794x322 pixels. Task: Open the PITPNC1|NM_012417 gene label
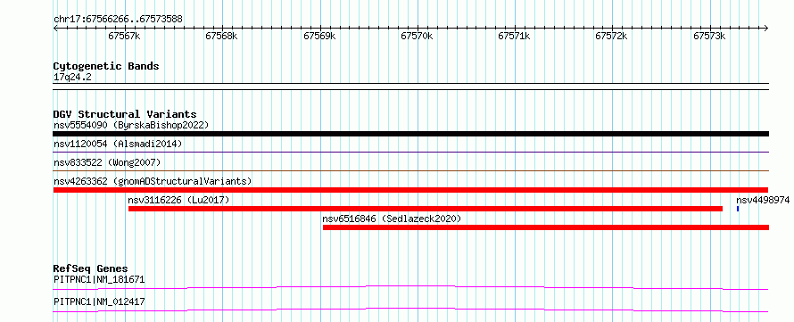[x=99, y=301]
